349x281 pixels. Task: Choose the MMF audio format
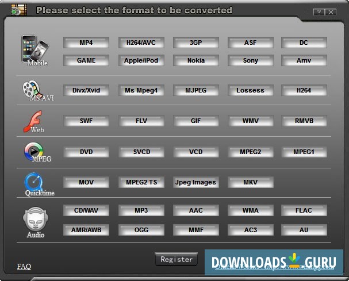(x=196, y=230)
